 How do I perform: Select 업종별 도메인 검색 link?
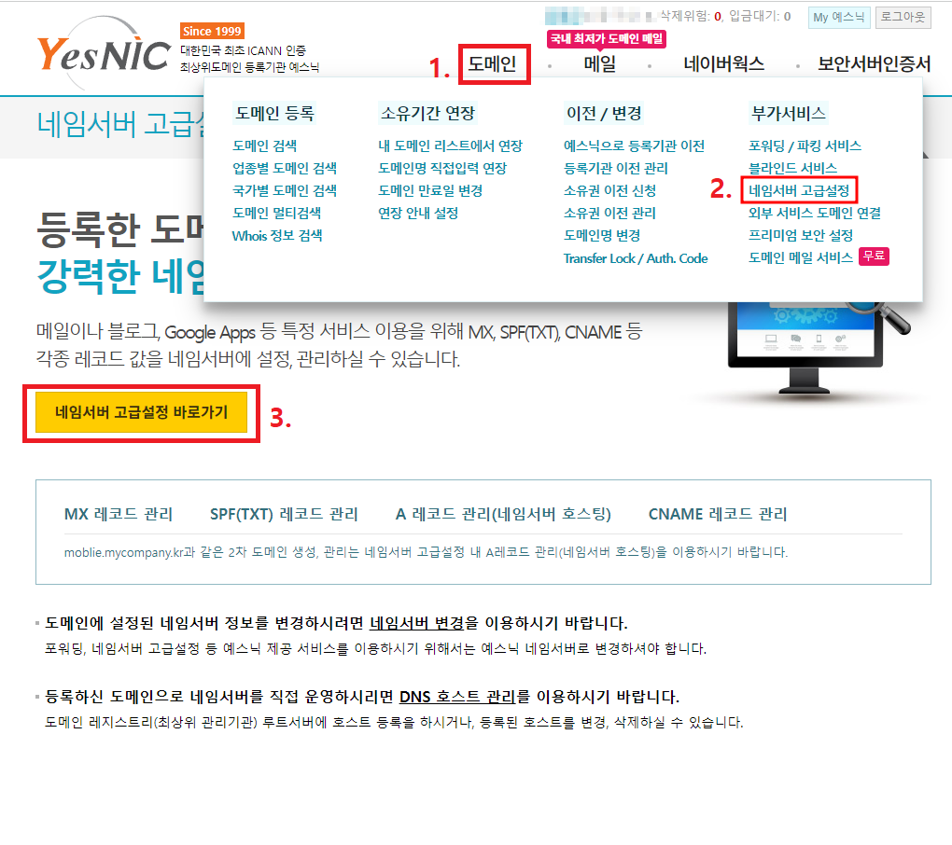[x=285, y=169]
